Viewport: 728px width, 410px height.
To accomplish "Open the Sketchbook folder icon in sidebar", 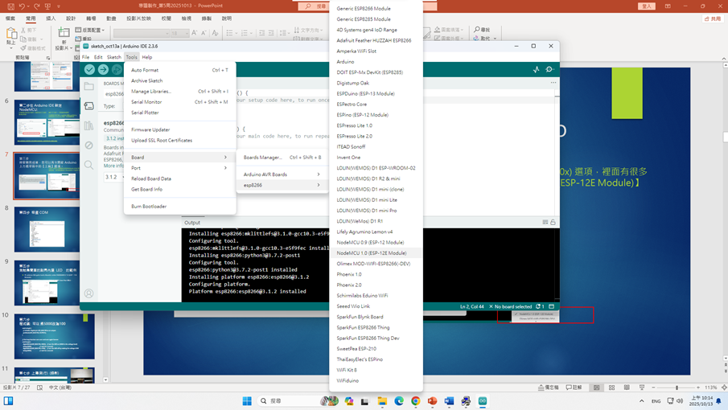I will 89,86.
